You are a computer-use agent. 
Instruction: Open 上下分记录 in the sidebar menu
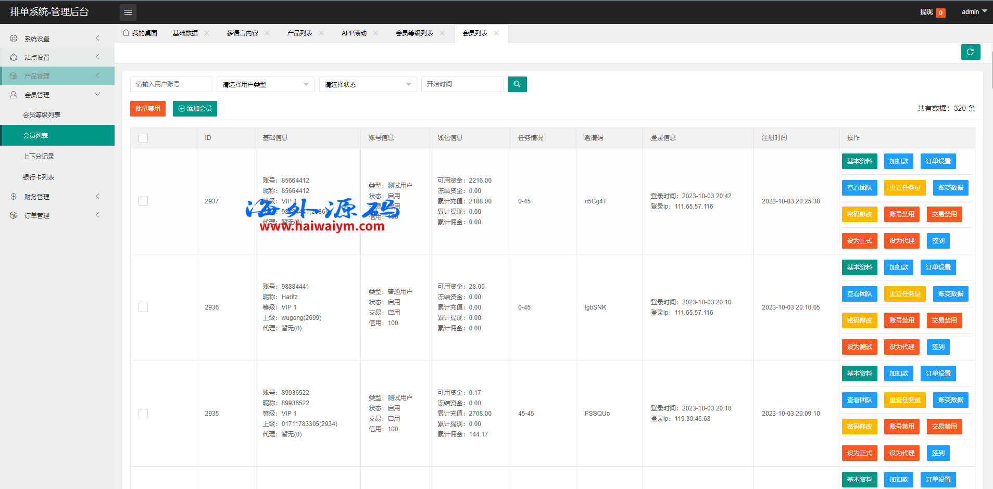coord(39,156)
